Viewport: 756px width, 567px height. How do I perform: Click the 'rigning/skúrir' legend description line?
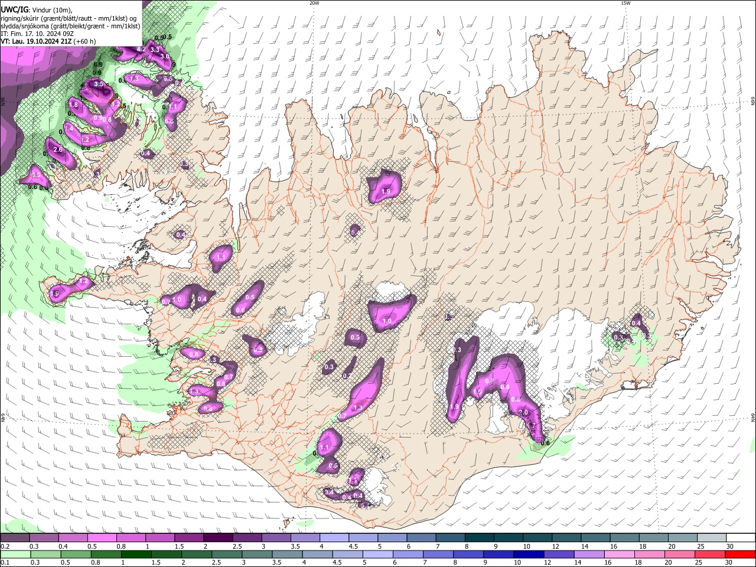69,18
